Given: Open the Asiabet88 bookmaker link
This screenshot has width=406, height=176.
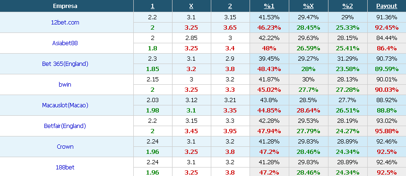Looking at the screenshot, I should click(x=65, y=43).
